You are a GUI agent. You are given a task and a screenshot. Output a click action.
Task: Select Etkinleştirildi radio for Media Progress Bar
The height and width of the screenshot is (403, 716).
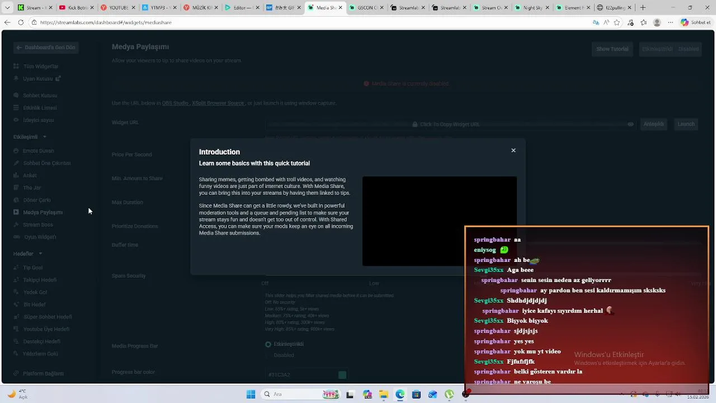pos(268,344)
